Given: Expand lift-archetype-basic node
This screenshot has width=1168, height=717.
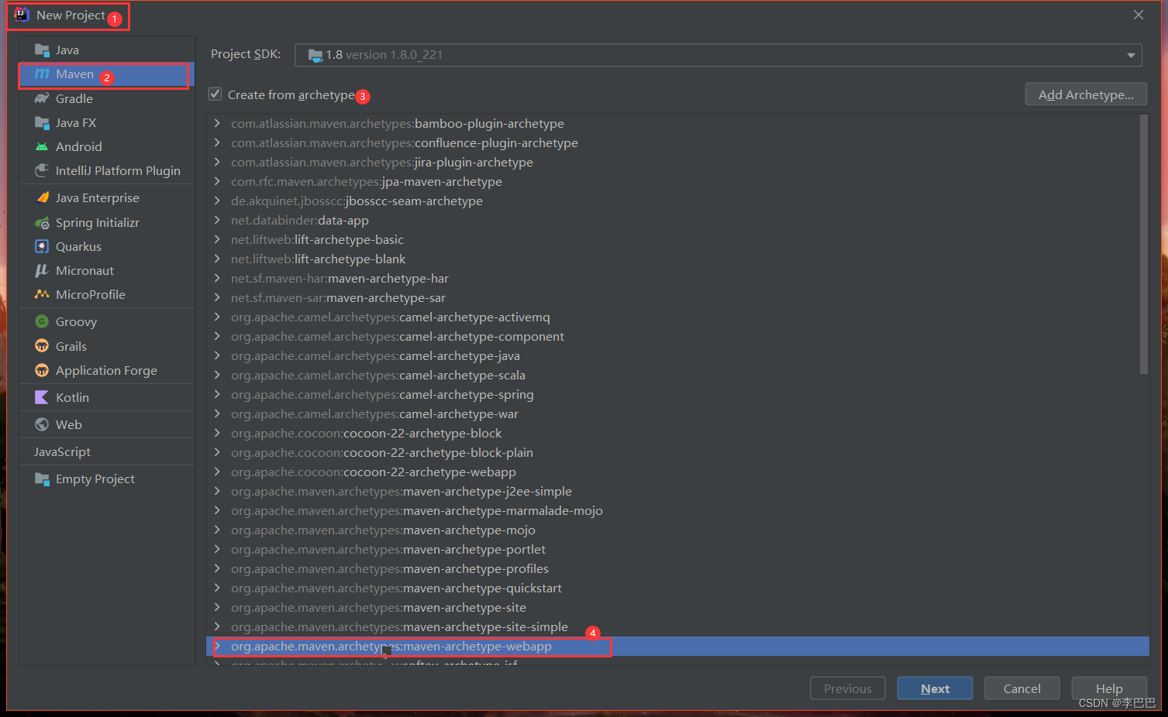Looking at the screenshot, I should (x=217, y=239).
